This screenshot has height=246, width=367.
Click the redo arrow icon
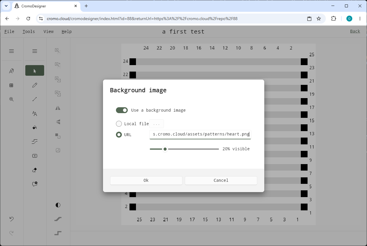[11, 233]
